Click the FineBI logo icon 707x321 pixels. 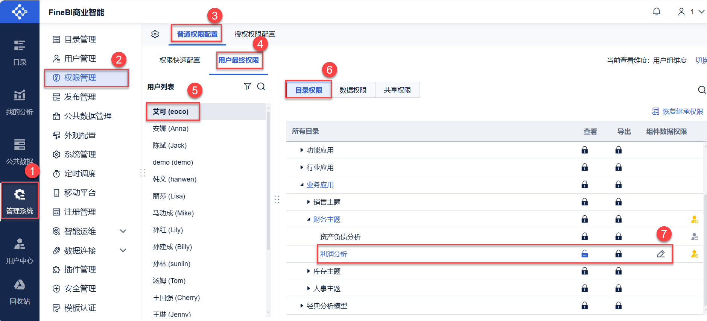click(x=20, y=12)
